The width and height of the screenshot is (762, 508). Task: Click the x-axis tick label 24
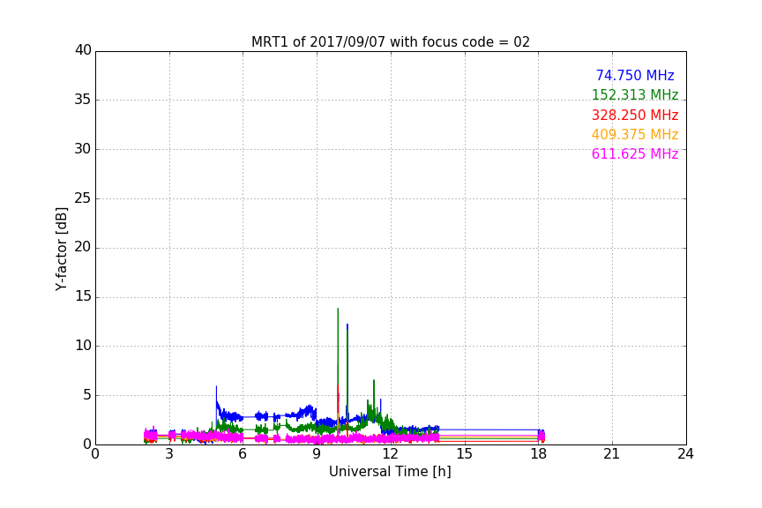coord(685,454)
